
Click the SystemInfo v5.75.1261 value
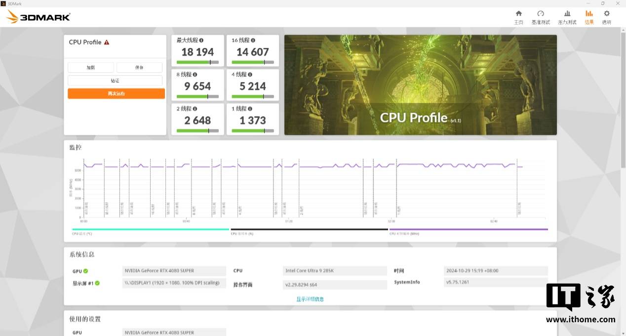click(496, 282)
